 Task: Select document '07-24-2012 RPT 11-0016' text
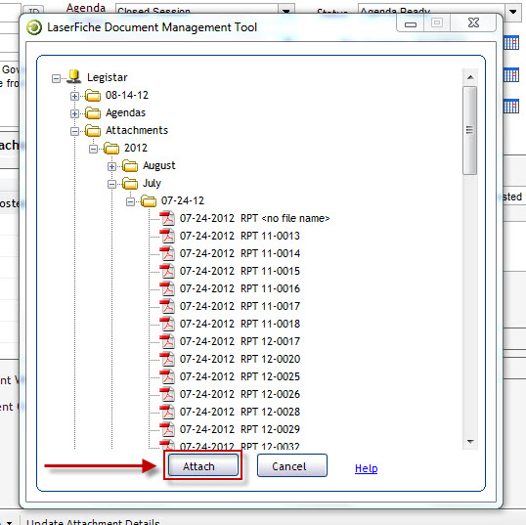[240, 288]
